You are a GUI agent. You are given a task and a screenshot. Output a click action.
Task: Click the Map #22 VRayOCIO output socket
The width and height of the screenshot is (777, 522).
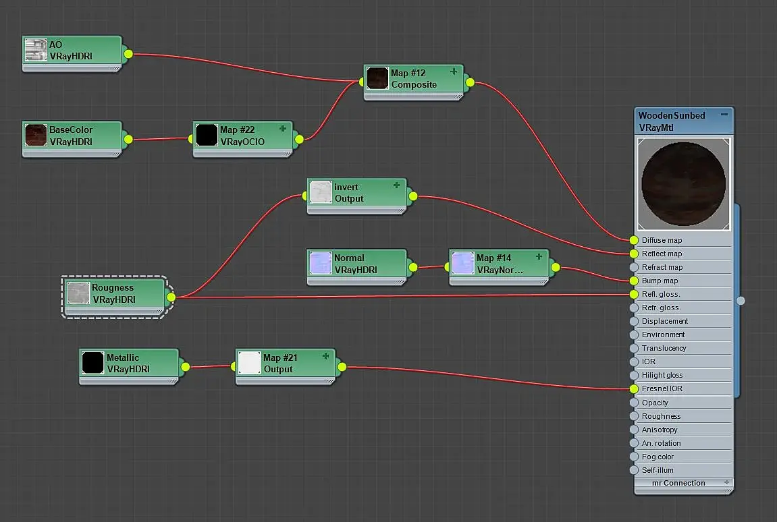[299, 139]
